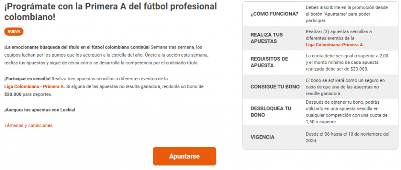Open the Términos y condiciones link
401x170 pixels.
[28, 125]
